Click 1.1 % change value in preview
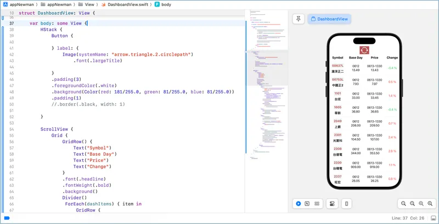Viewport: 439px width, 224px height. [392, 165]
